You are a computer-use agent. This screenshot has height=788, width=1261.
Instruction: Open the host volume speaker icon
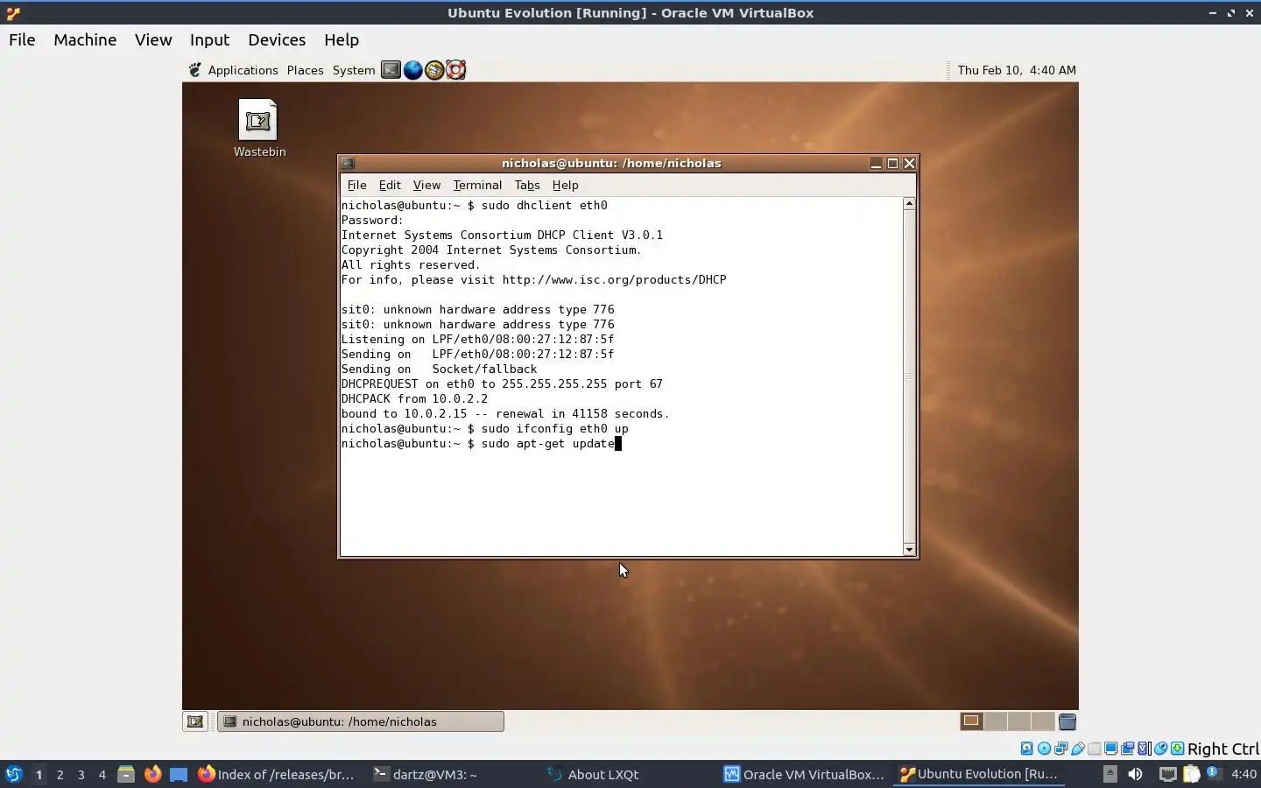(x=1135, y=774)
